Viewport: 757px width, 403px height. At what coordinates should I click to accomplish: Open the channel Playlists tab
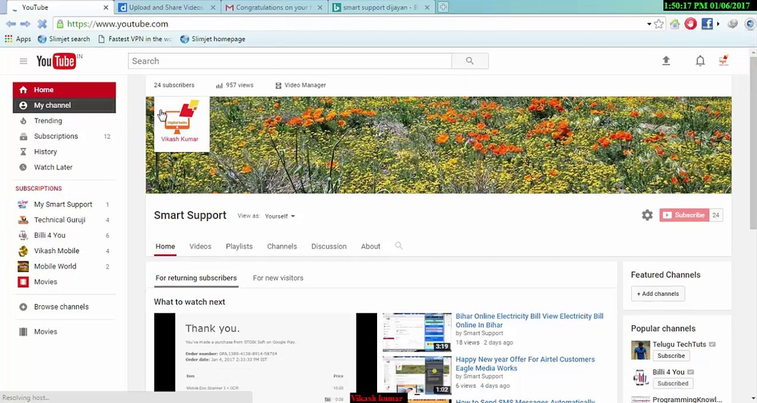click(239, 246)
